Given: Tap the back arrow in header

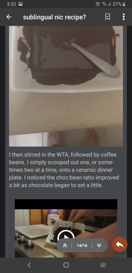Looking at the screenshot, I should (x=9, y=17).
